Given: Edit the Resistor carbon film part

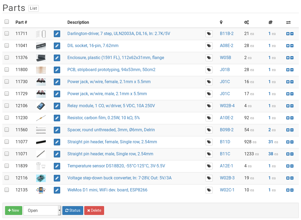Looking at the screenshot, I should (57, 118).
